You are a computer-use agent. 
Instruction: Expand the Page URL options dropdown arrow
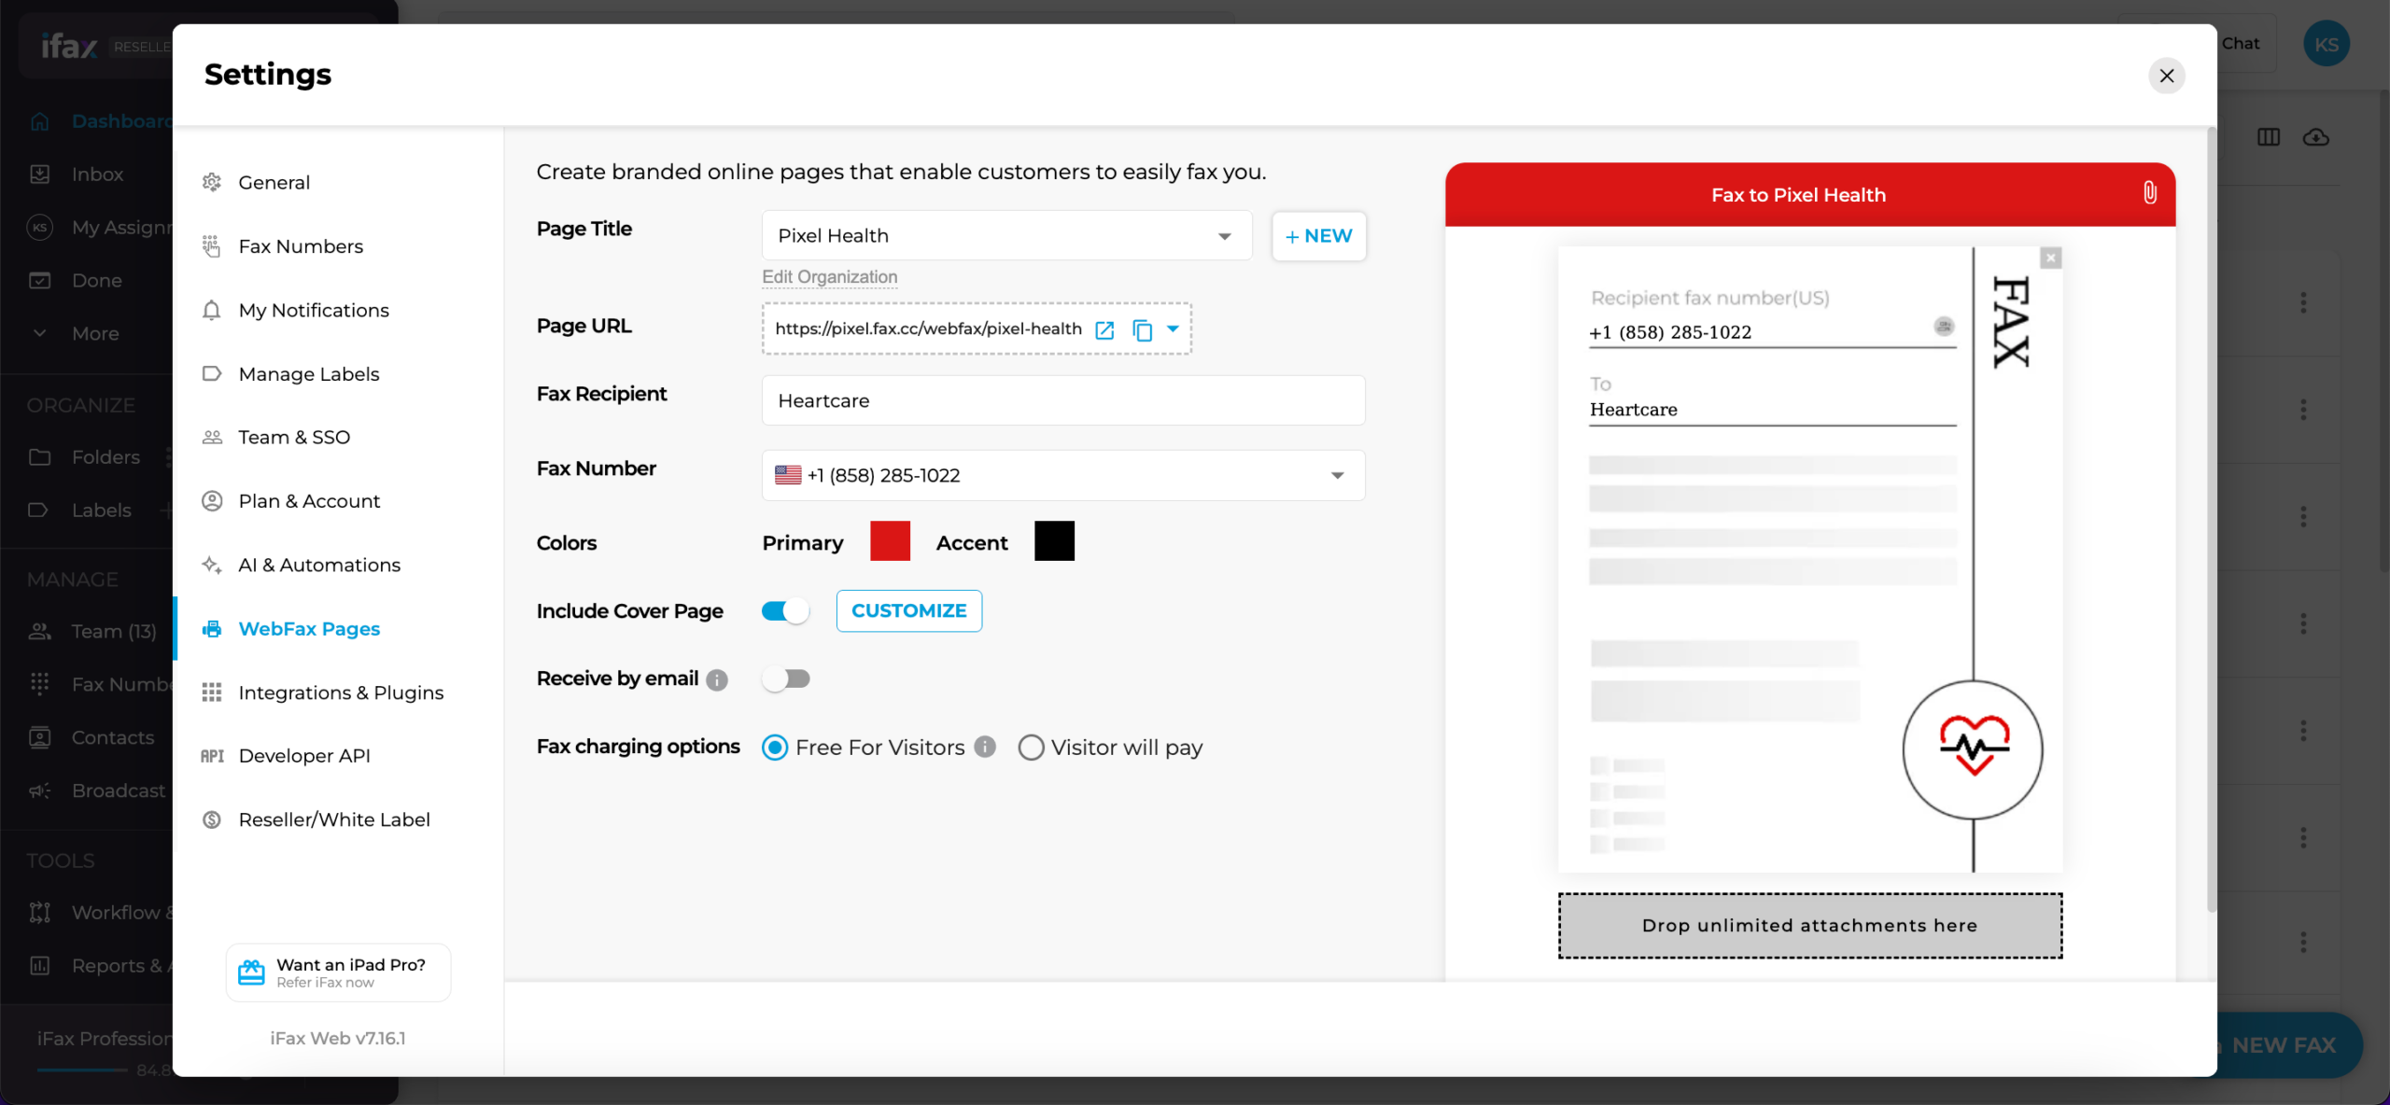(x=1174, y=329)
